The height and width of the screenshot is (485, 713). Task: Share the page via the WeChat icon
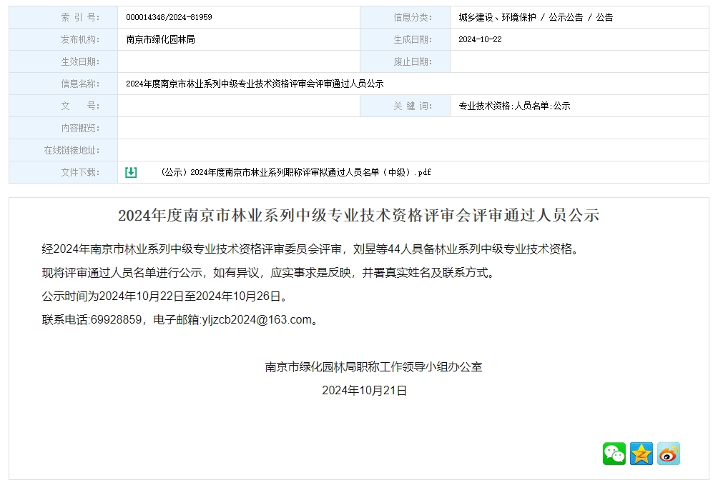click(x=614, y=454)
